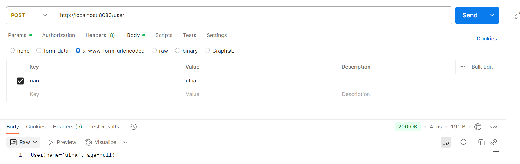Open the response more options ellipsis
This screenshot has height=164, width=520.
pos(494,127)
